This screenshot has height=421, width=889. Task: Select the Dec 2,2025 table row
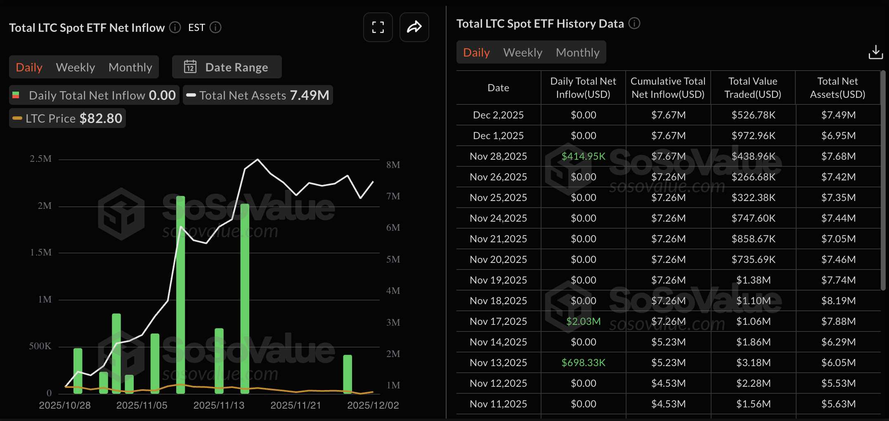click(498, 115)
